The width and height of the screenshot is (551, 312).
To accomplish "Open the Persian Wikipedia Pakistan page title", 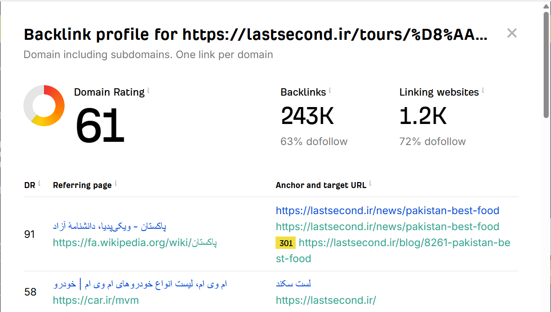I will click(x=110, y=226).
